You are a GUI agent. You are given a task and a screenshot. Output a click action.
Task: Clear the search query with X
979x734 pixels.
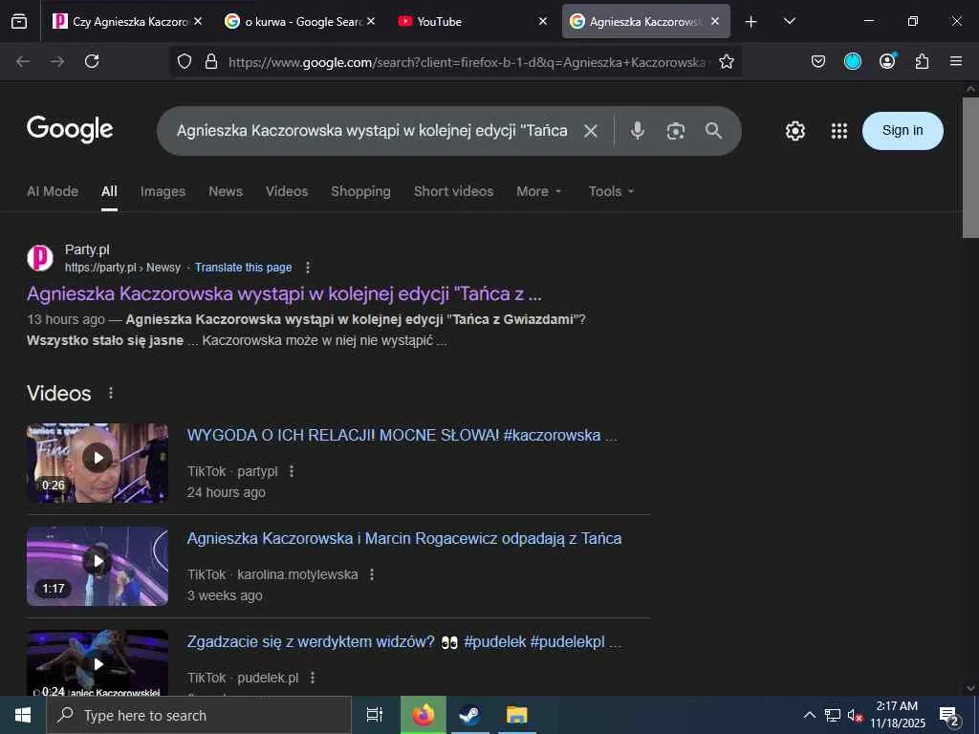click(x=591, y=130)
